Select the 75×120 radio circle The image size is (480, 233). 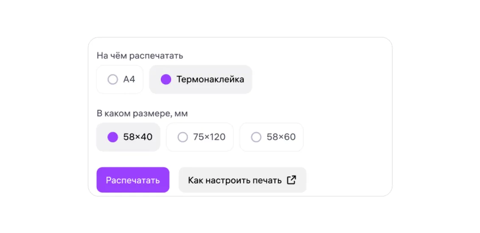click(182, 137)
